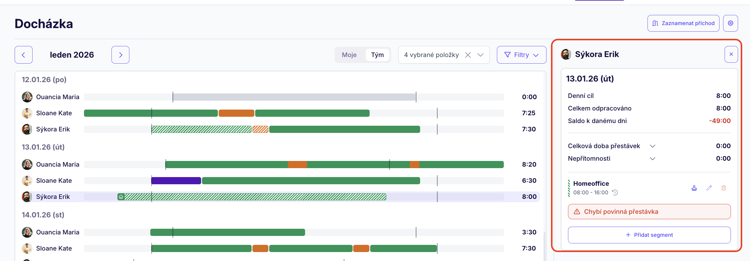Switch to Moje view
The width and height of the screenshot is (750, 261).
[349, 55]
